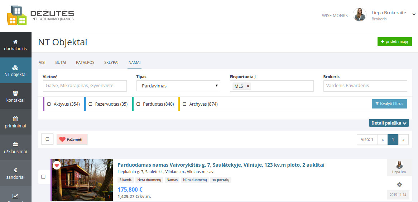Open kontaktai people icon in sidebar

tap(15, 93)
